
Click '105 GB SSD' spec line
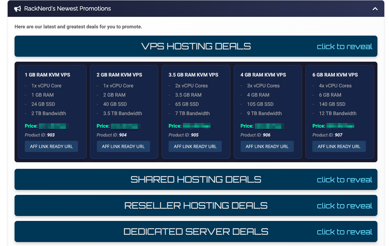pos(260,104)
